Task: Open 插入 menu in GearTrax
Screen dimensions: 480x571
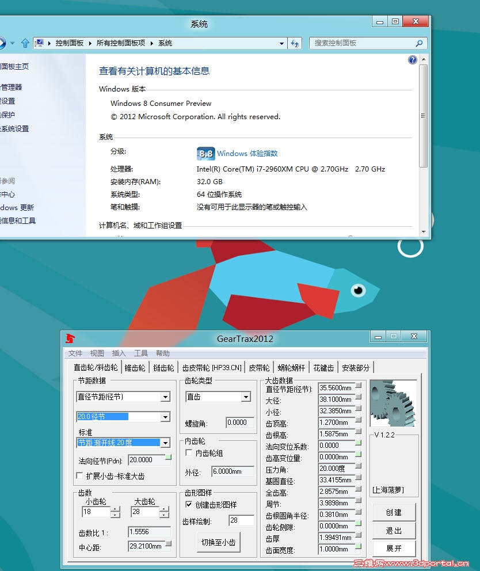Action: point(119,353)
